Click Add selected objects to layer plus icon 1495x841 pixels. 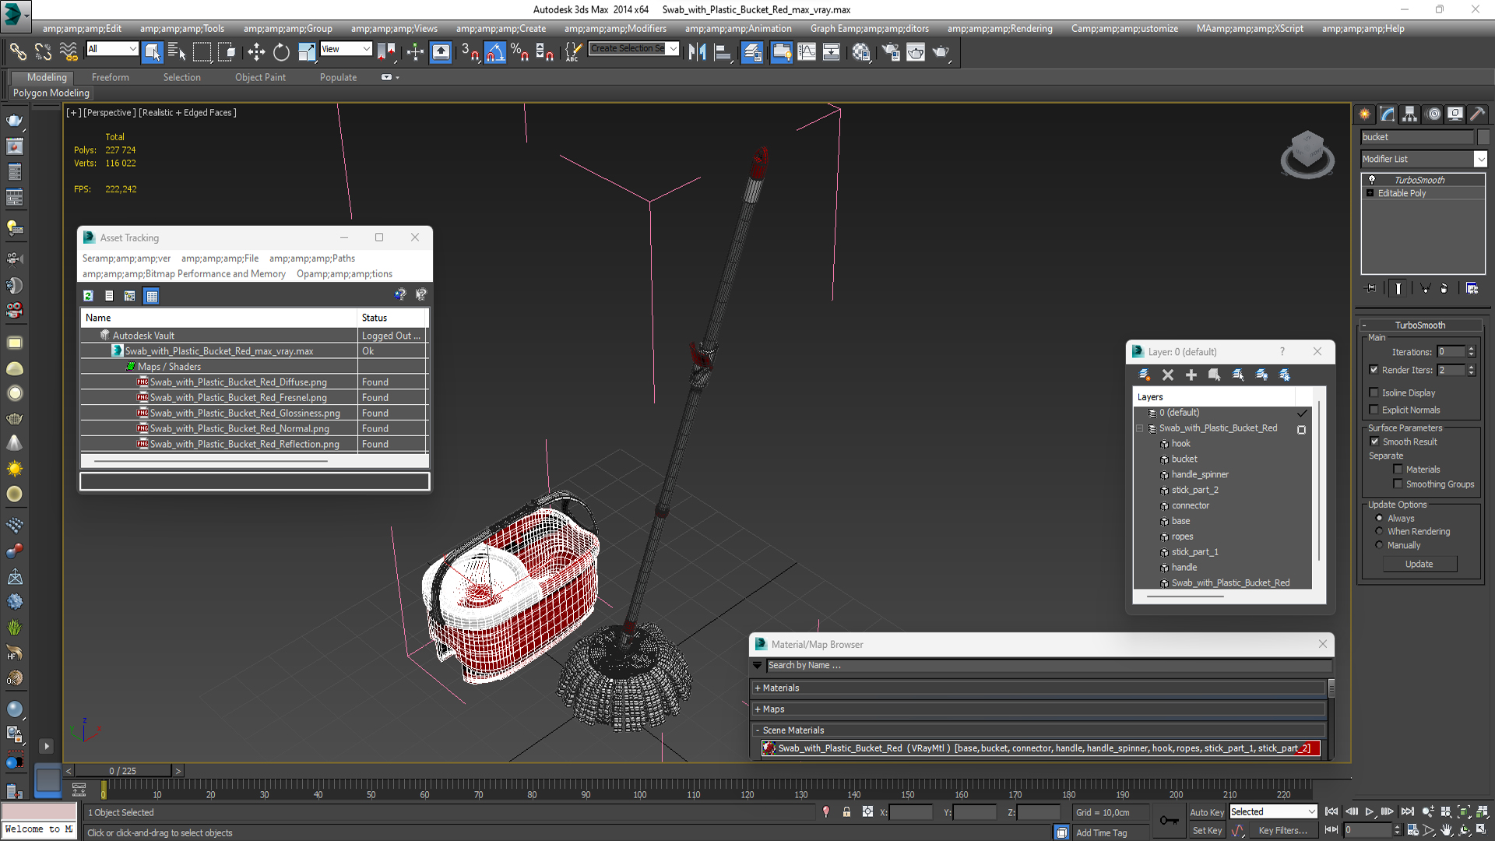pos(1191,375)
